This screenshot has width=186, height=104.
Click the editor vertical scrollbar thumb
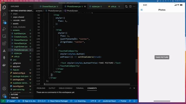pos(137,66)
